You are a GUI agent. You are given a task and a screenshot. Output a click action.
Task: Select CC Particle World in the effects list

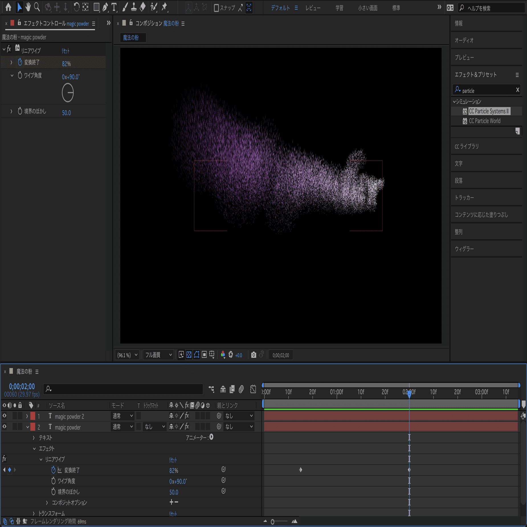(x=484, y=121)
